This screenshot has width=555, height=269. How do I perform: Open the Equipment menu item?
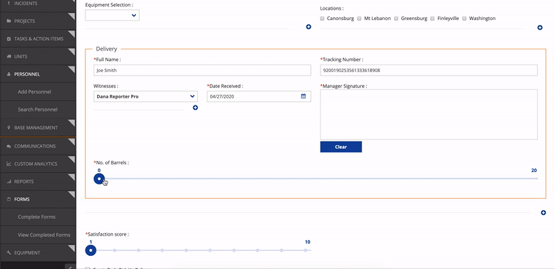click(38, 253)
